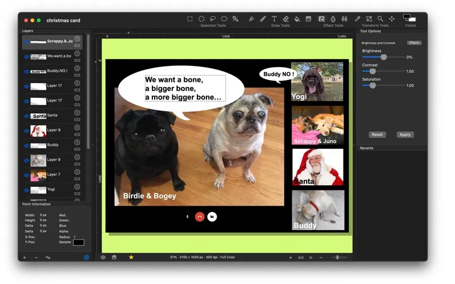Add a new layer with plus icon
The image size is (455, 284).
[24, 257]
